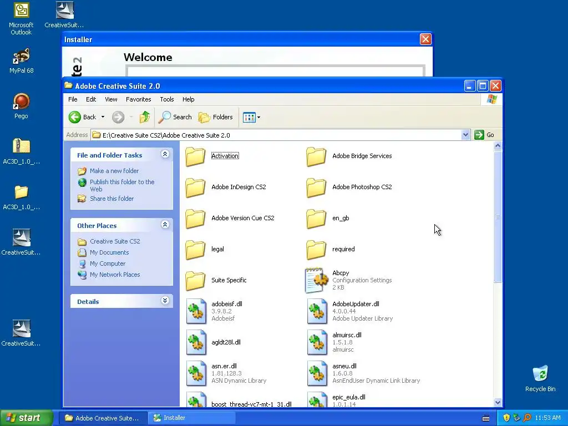Open the Back history dropdown arrow
Screen dimensions: 568x426
pos(103,117)
